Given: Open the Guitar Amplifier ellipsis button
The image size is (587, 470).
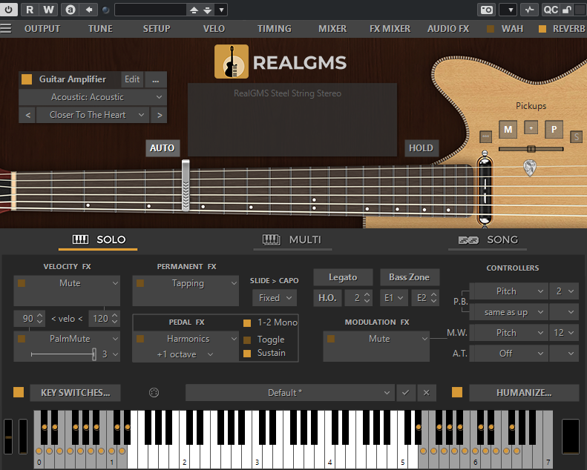Looking at the screenshot, I should tap(156, 79).
